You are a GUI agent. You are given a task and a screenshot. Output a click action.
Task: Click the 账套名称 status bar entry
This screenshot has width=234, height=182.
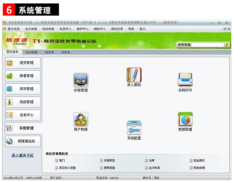coord(107,178)
